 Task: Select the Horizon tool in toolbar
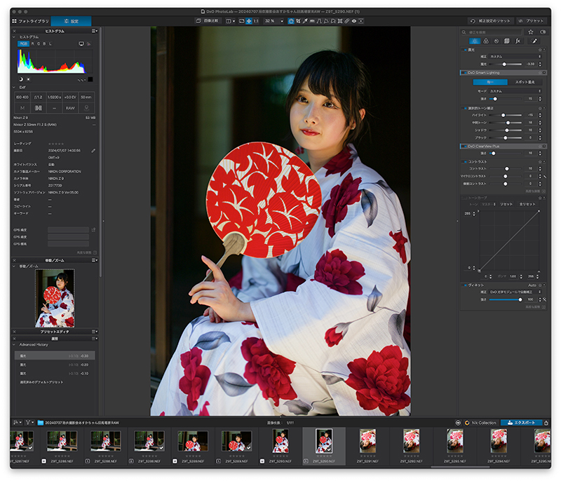coord(312,21)
